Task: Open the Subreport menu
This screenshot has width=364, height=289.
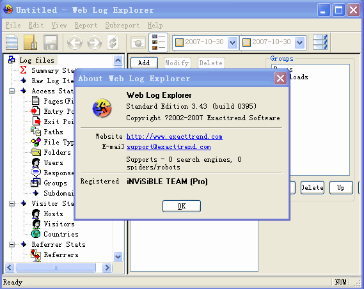Action: pyautogui.click(x=122, y=25)
